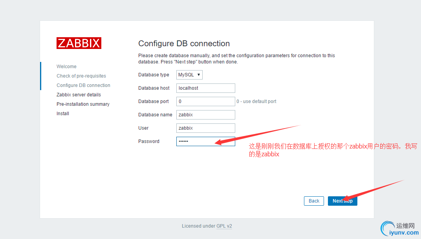Click the 'Please create database manually' instruction text
The width and height of the screenshot is (421, 239).
tap(236, 59)
